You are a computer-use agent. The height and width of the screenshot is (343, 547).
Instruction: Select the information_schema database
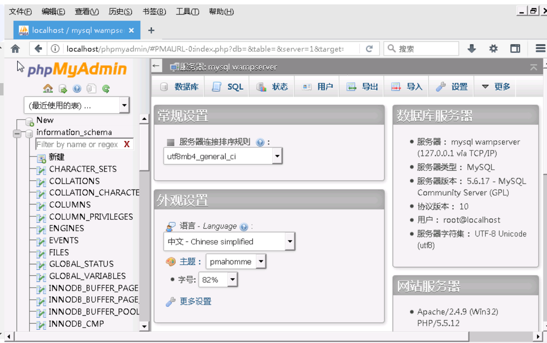(74, 132)
